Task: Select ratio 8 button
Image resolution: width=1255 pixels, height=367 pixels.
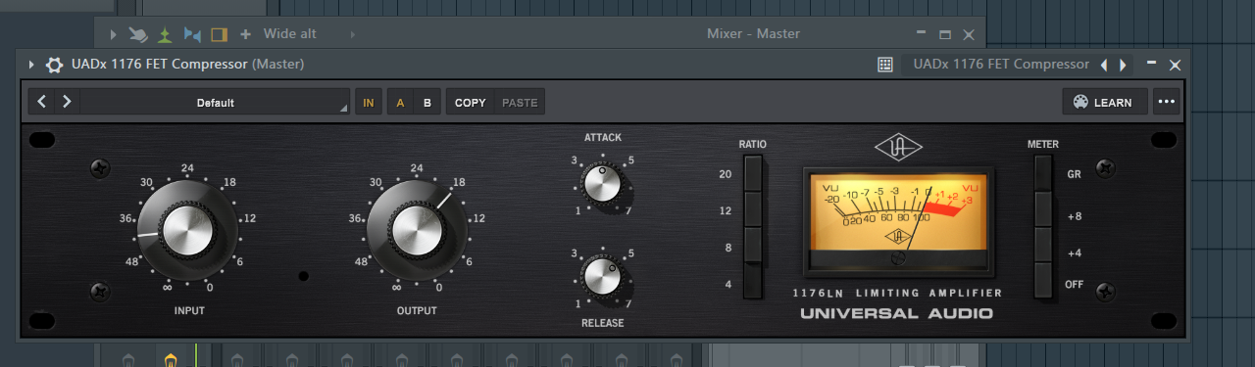Action: (x=752, y=246)
